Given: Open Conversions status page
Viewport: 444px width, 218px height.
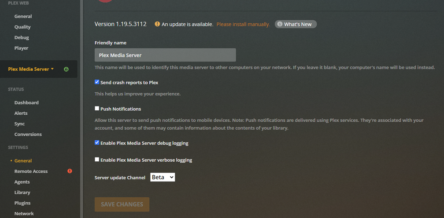Looking at the screenshot, I should pos(28,134).
